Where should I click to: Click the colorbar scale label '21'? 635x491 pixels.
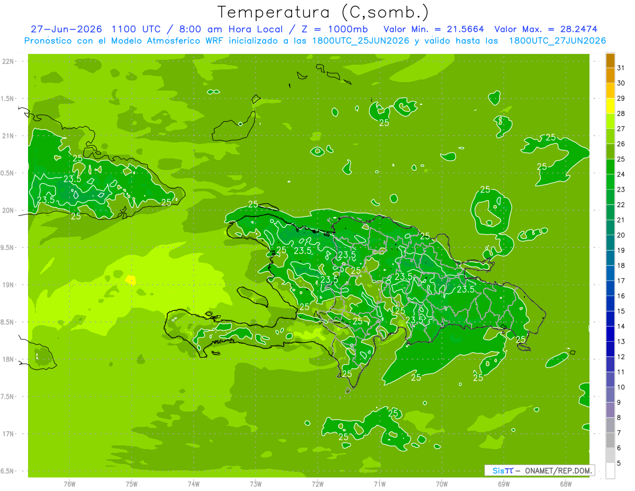pyautogui.click(x=621, y=220)
